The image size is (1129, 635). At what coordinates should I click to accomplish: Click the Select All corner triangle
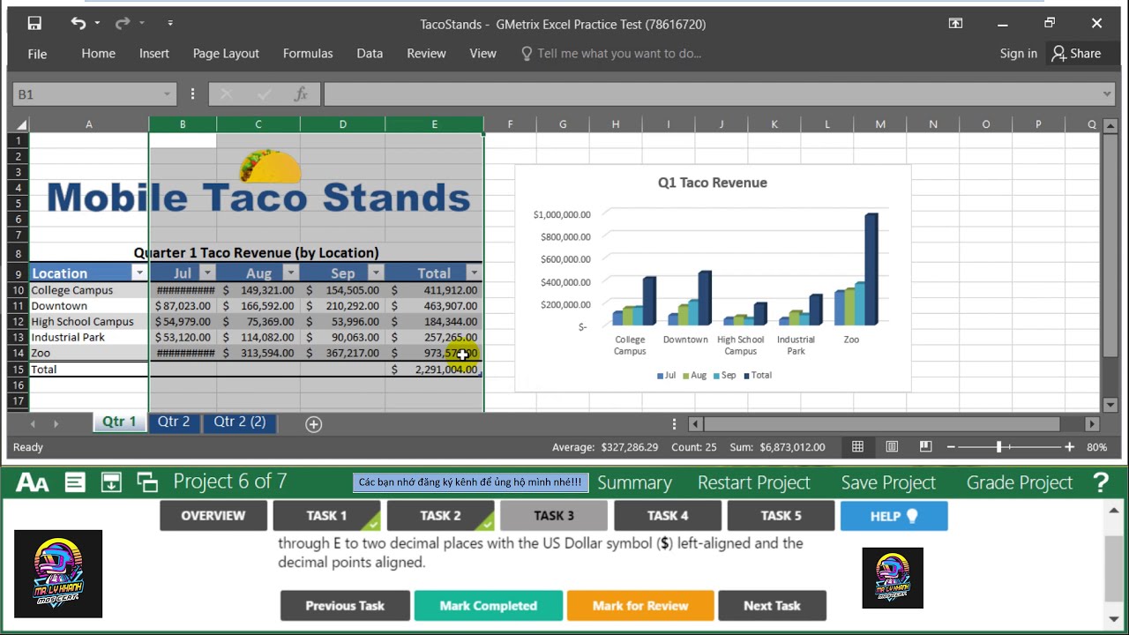(21, 124)
